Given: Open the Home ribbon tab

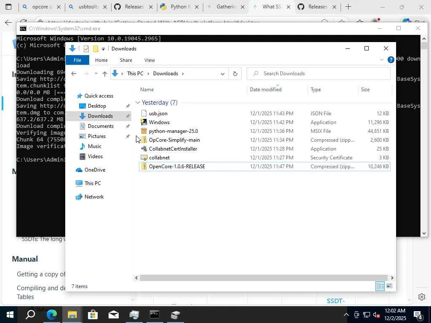Looking at the screenshot, I should coord(101,60).
